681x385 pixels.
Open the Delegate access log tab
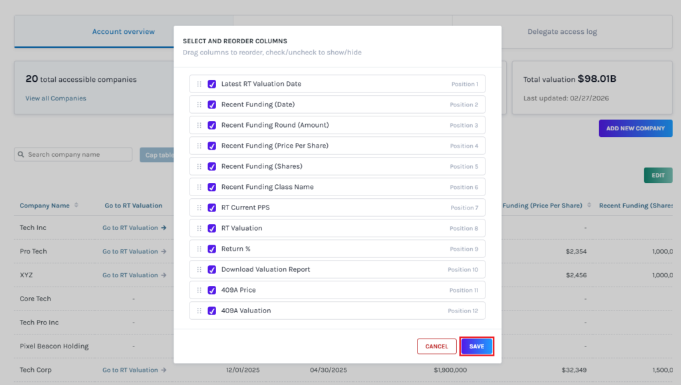(x=562, y=32)
